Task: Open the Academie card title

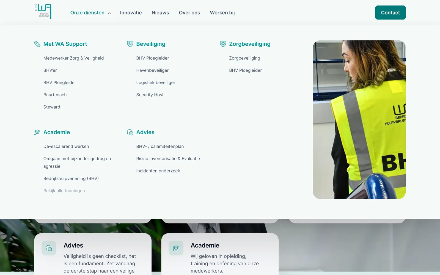Action: tap(205, 245)
